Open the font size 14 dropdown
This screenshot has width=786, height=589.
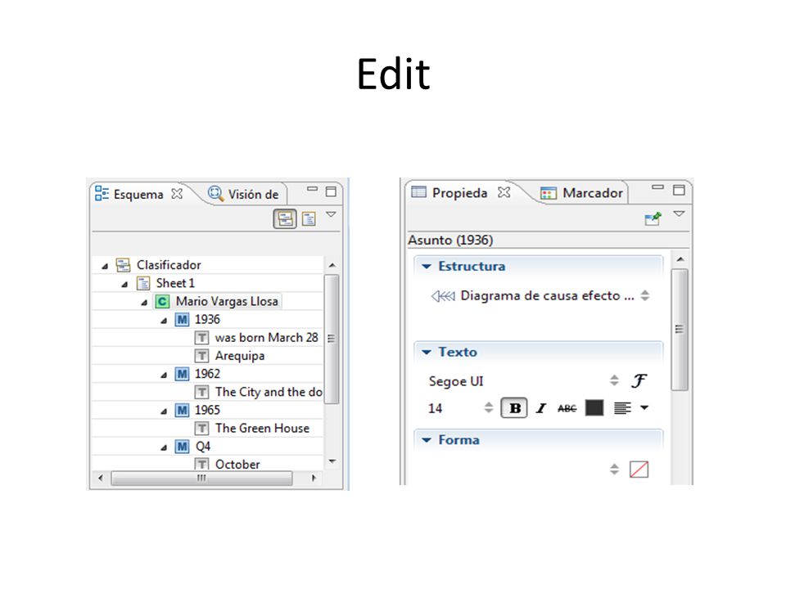489,407
